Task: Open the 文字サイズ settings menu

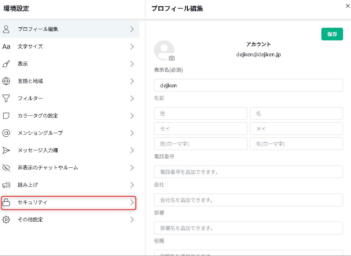Action: [69, 47]
